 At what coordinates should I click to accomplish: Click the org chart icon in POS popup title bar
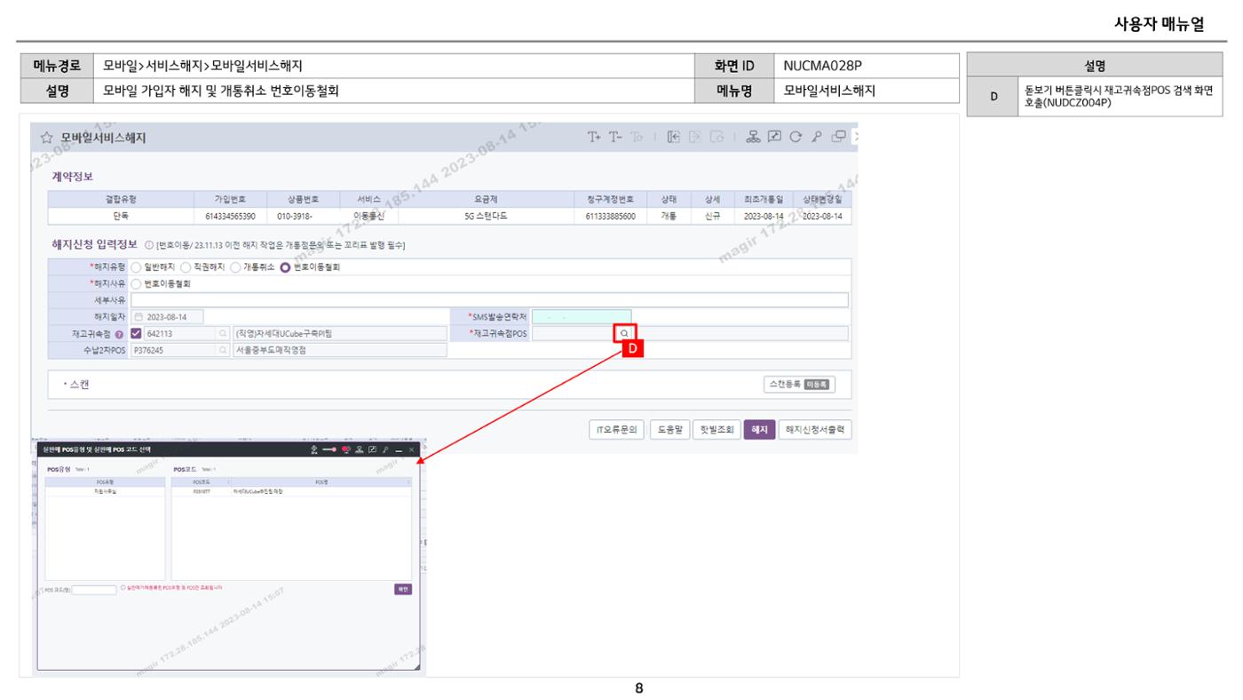tap(360, 450)
